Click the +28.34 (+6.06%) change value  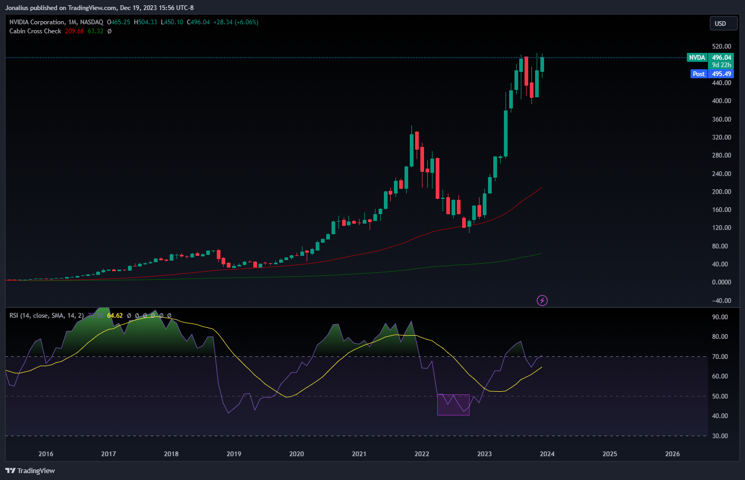(236, 22)
